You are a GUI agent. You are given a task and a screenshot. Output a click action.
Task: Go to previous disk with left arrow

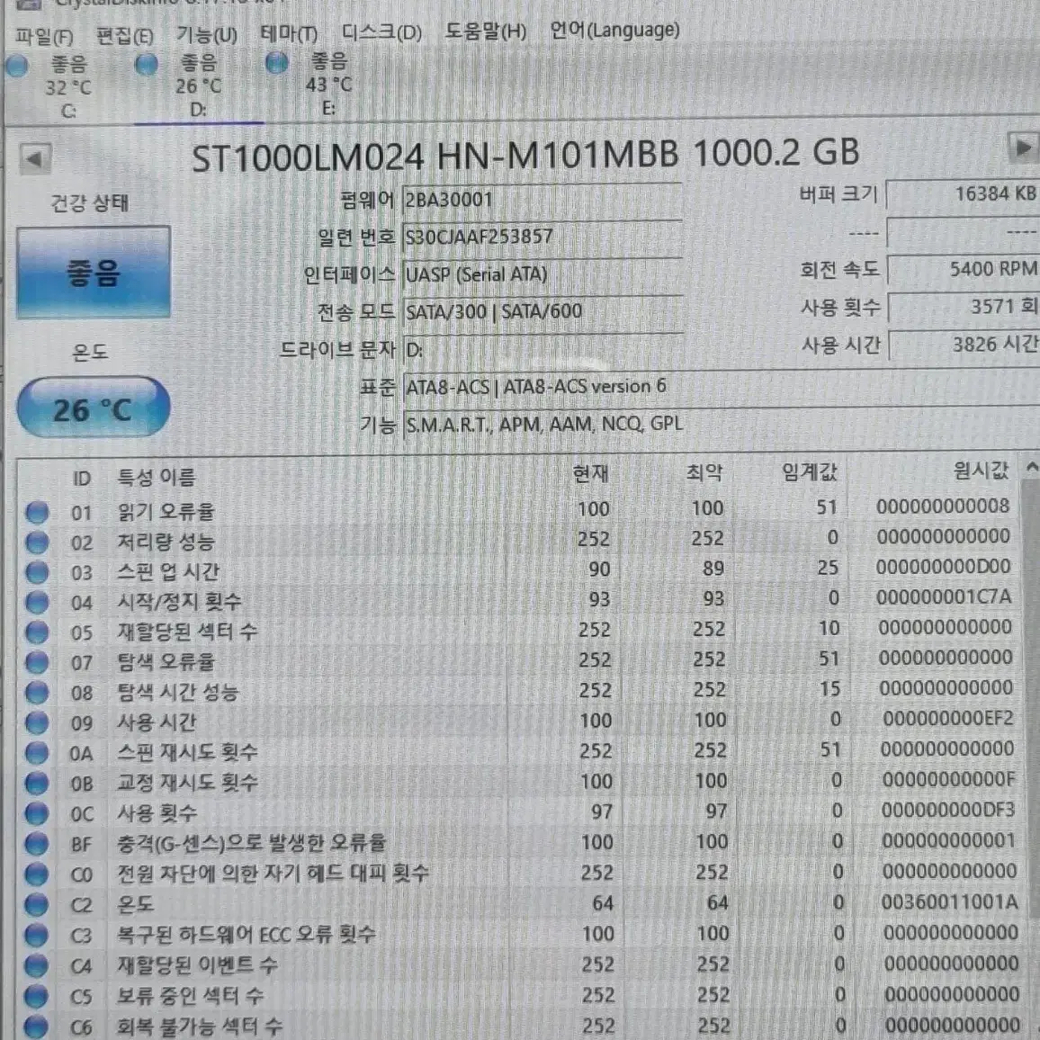click(34, 158)
